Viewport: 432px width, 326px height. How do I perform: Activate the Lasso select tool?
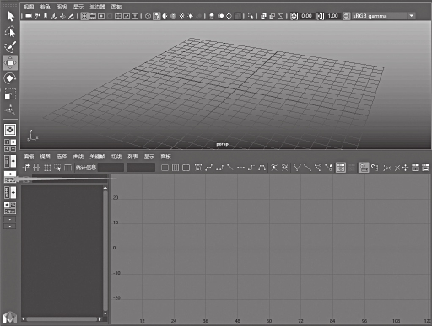[10, 32]
